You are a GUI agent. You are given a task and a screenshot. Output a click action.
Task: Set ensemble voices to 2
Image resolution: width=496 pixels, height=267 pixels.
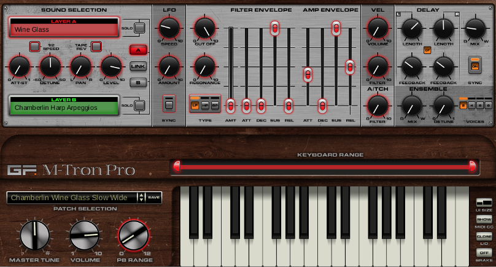[463, 106]
